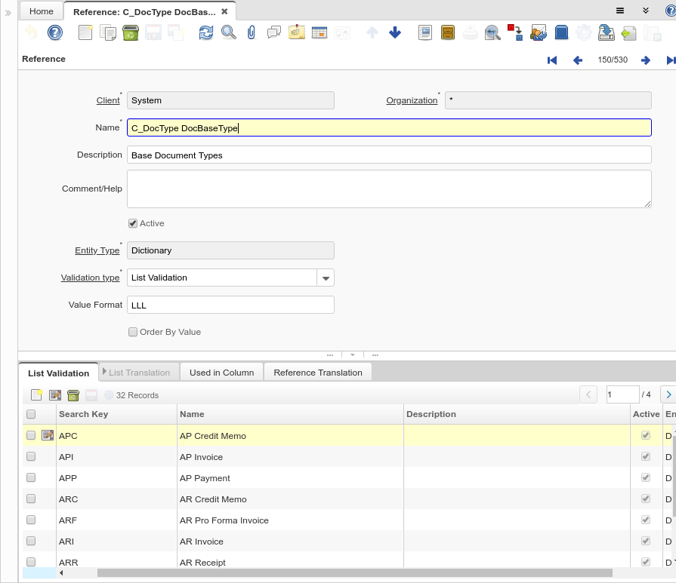Switch to Used in Column tab
This screenshot has width=676, height=583.
(221, 373)
